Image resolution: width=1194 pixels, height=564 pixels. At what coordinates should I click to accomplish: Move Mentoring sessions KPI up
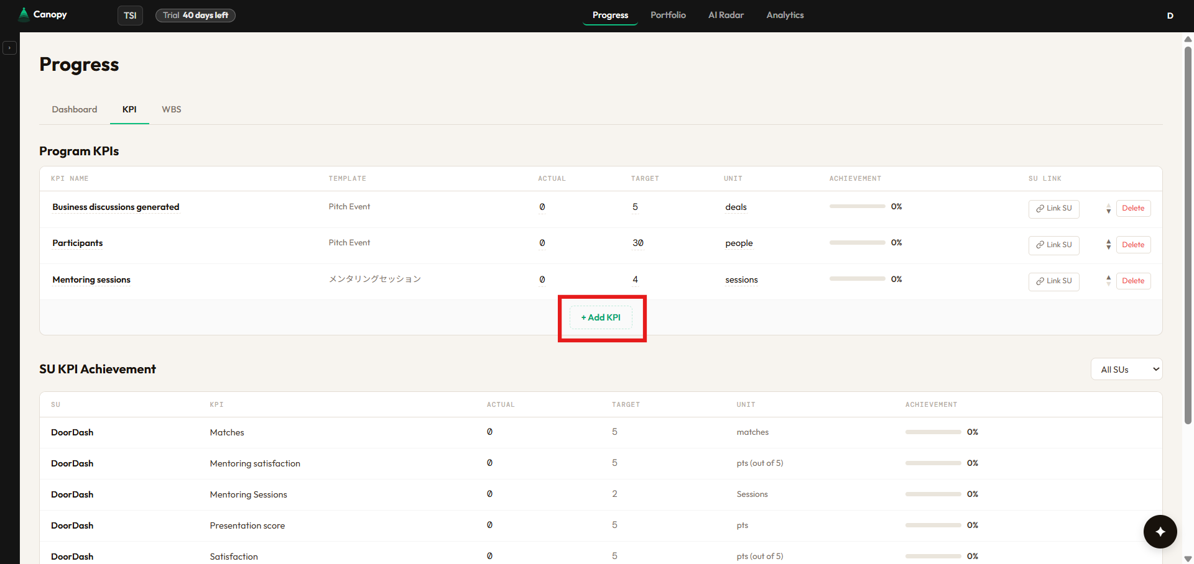(1108, 278)
